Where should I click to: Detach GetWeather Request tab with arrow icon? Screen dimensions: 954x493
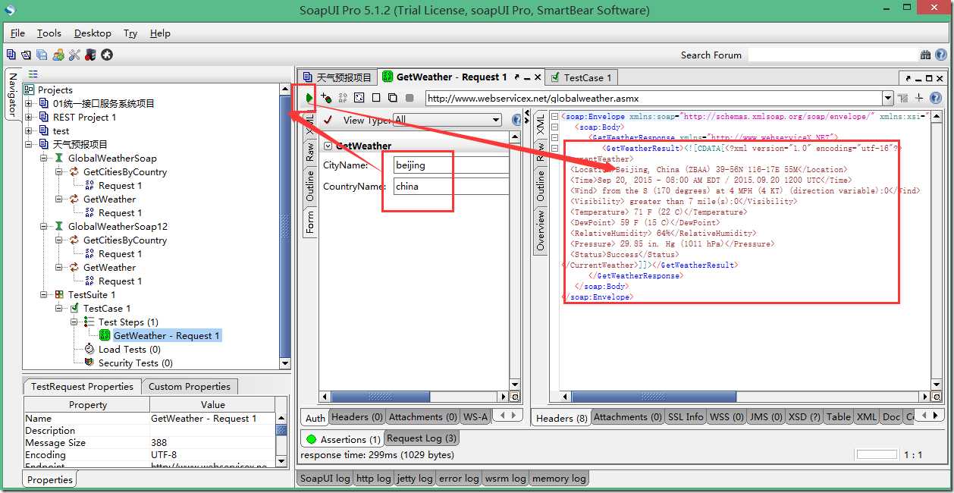(x=518, y=77)
